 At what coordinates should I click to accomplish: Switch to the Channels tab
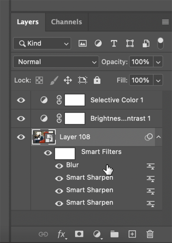pos(67,22)
